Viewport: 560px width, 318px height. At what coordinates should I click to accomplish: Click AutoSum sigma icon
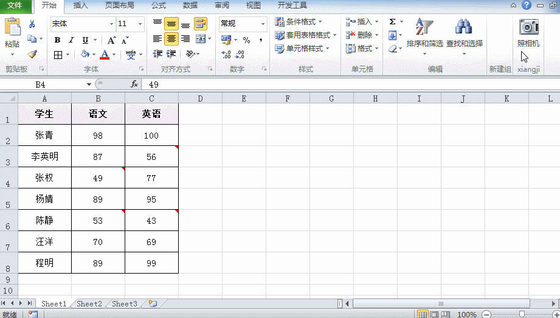tap(393, 22)
